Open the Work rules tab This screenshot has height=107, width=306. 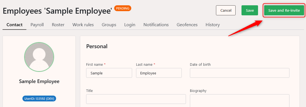[x=83, y=25]
